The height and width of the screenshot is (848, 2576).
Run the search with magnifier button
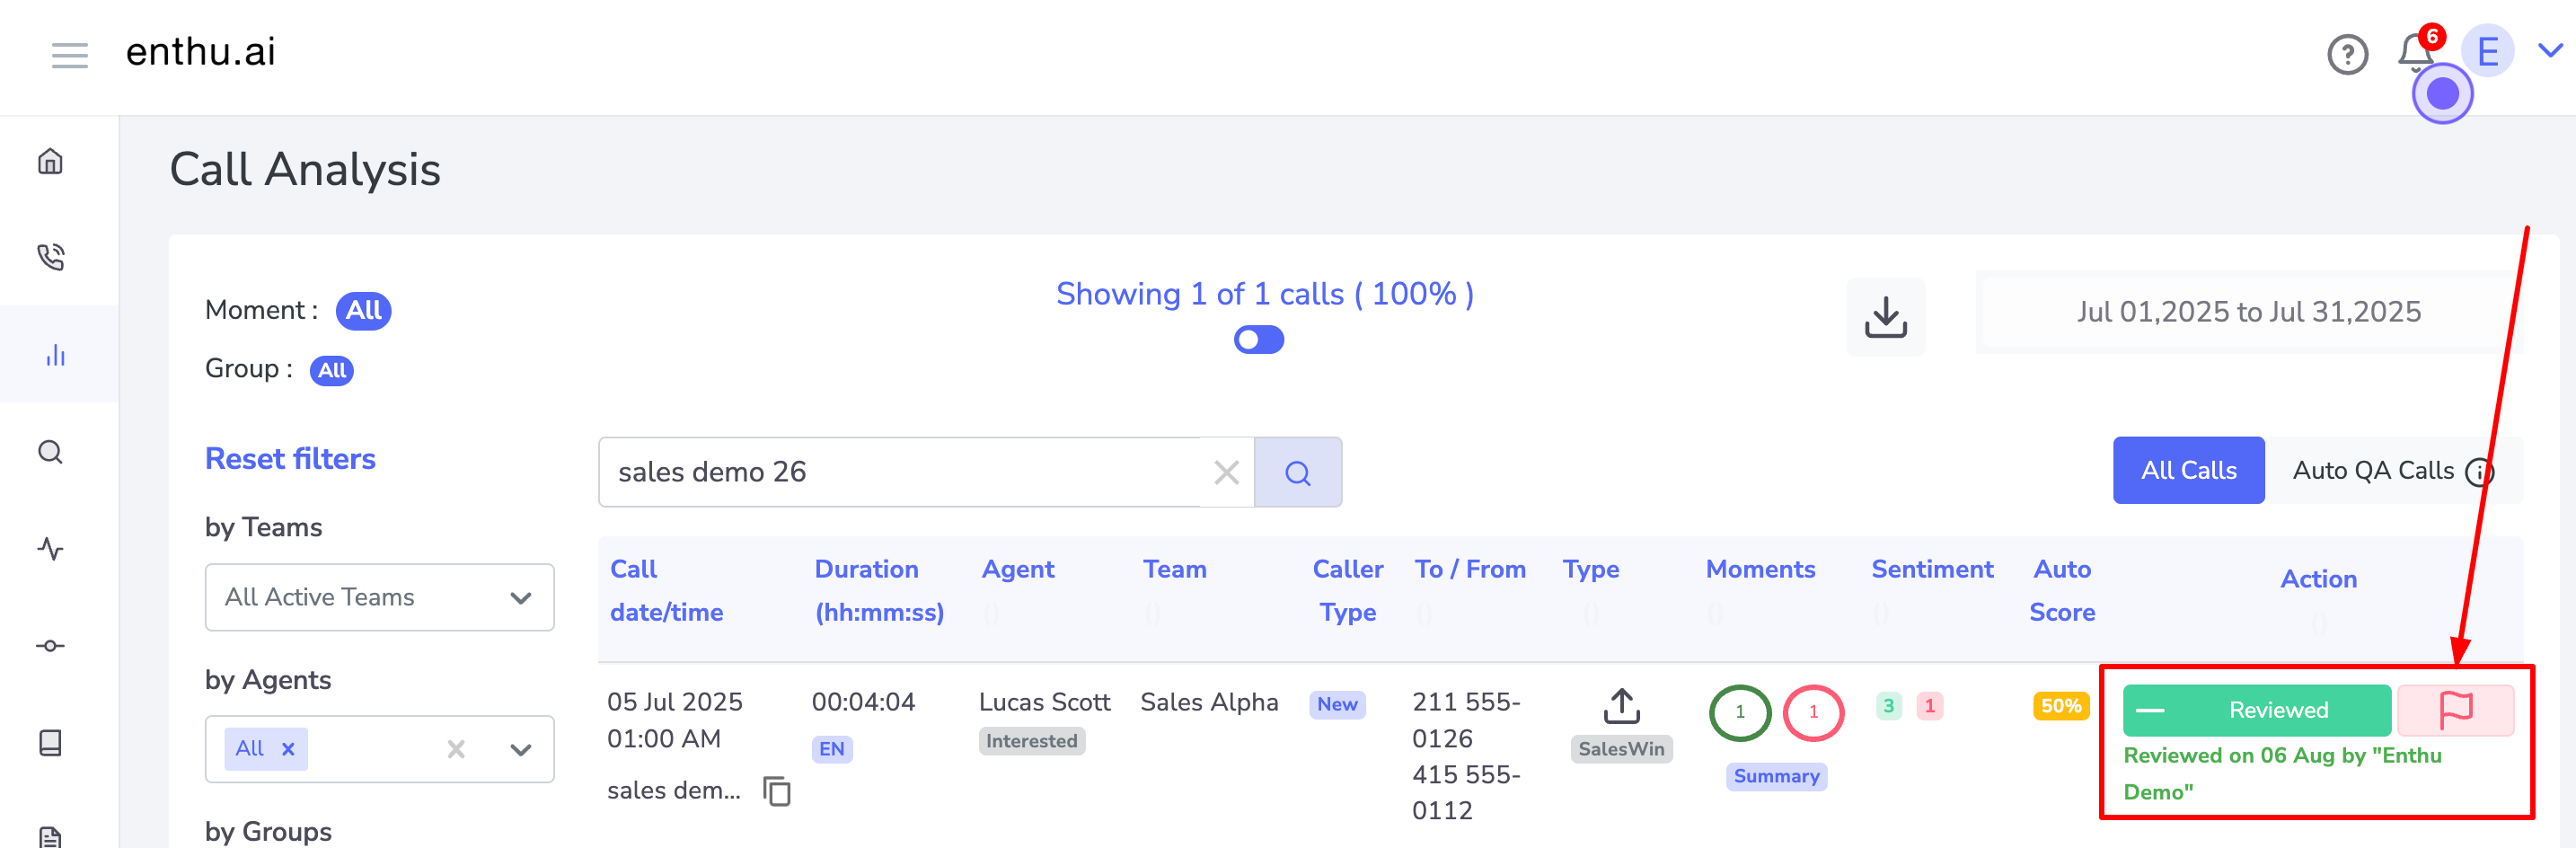[x=1297, y=472]
